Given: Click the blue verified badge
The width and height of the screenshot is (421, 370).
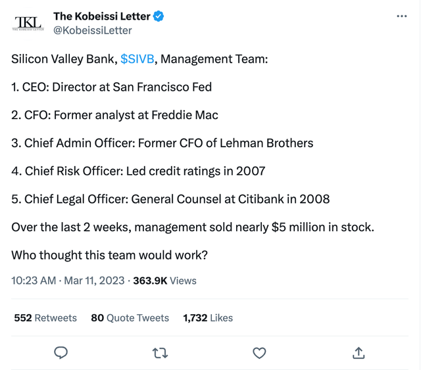Looking at the screenshot, I should [x=159, y=16].
